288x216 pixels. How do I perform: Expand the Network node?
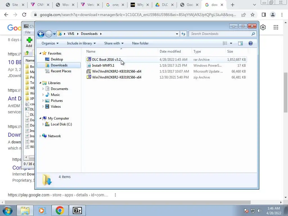pyautogui.click(x=40, y=136)
